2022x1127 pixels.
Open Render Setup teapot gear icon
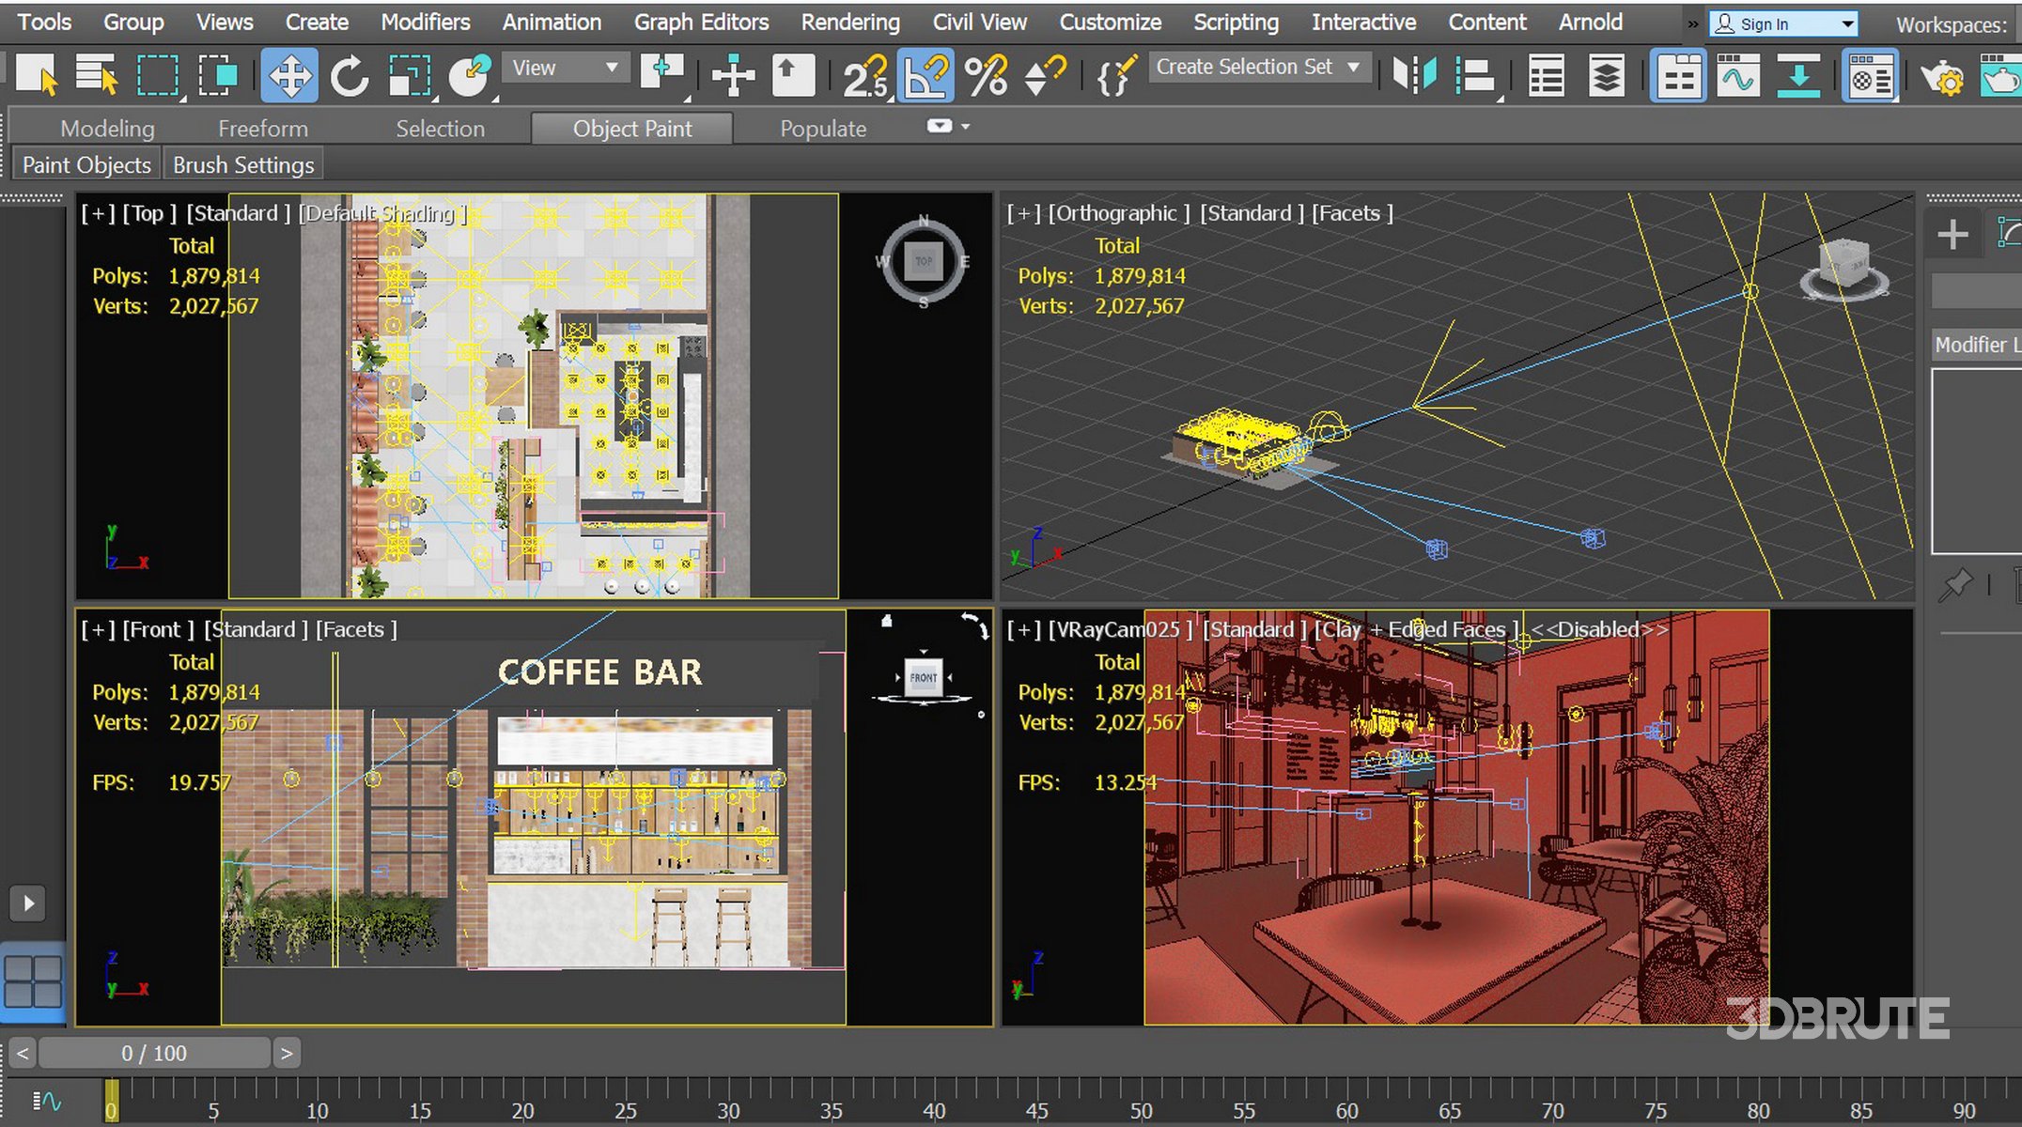[1941, 75]
